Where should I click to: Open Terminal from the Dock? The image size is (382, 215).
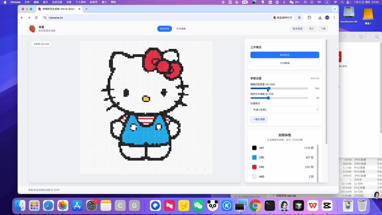tap(270, 206)
